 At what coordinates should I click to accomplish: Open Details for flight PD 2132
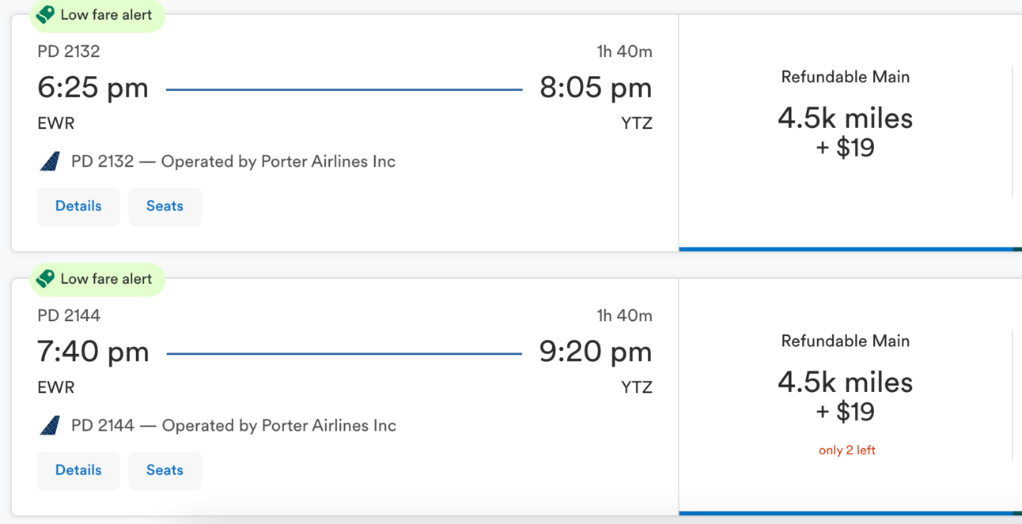tap(78, 206)
